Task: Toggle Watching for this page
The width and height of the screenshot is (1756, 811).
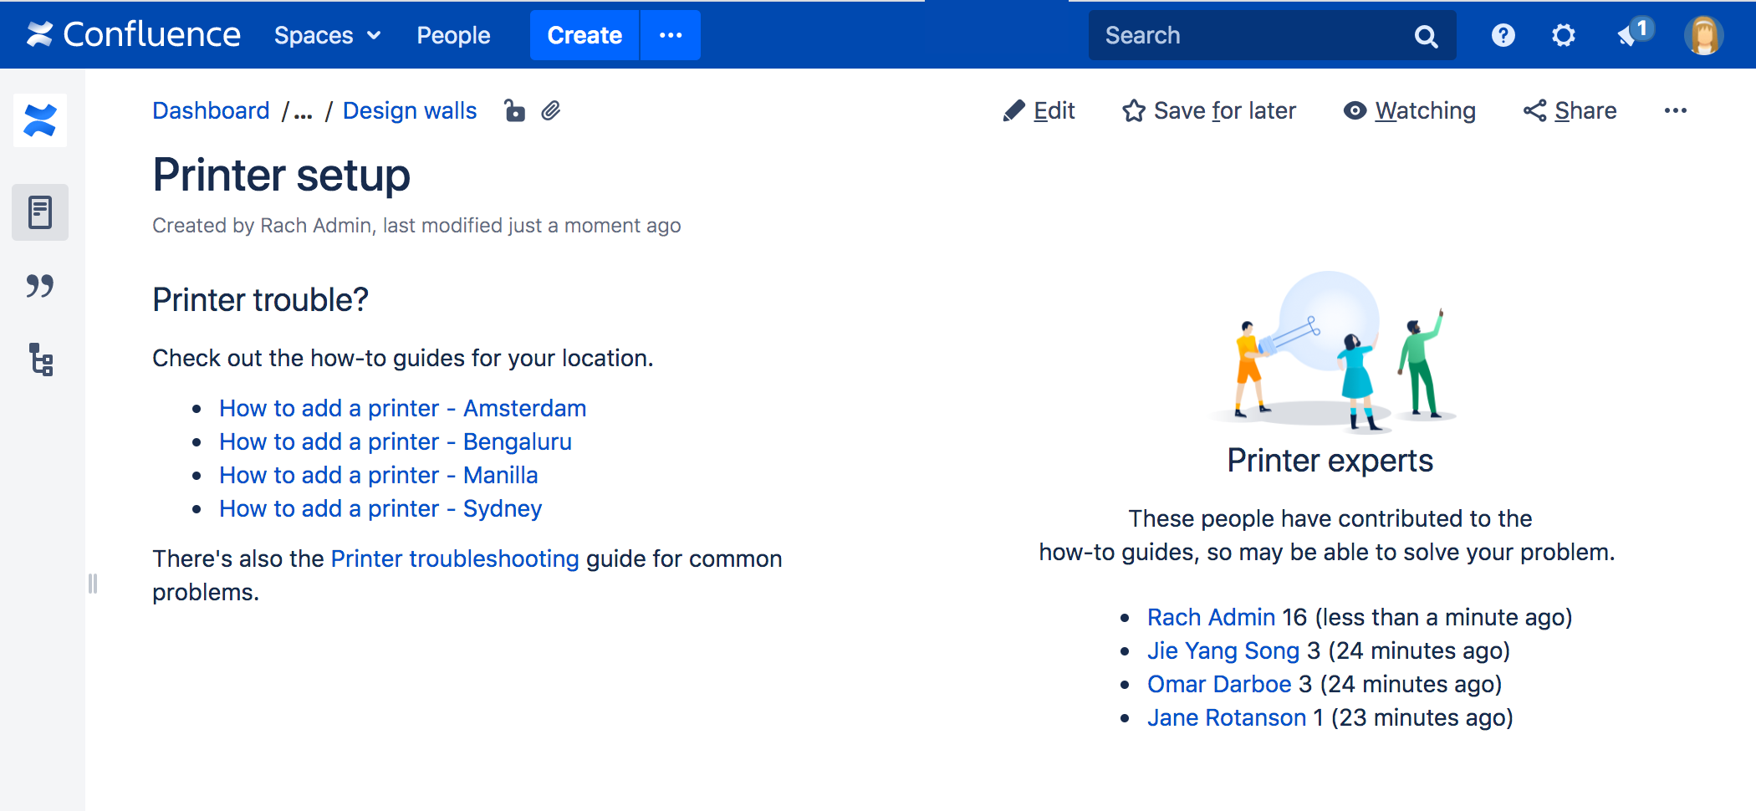Action: click(x=1409, y=111)
